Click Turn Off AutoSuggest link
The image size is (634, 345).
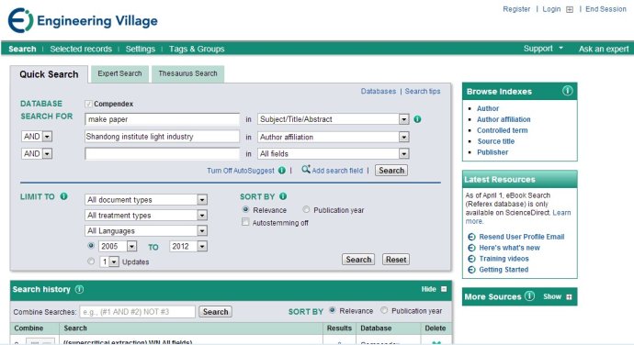[x=241, y=171]
